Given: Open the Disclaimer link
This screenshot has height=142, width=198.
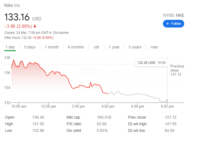Looking at the screenshot, I should coord(61,33).
